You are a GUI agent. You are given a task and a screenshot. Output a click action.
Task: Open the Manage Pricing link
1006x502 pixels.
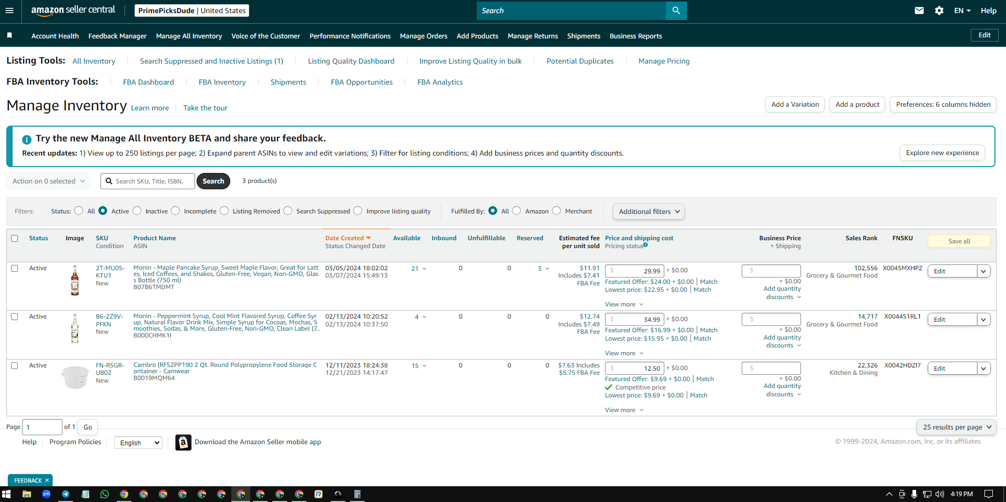[664, 61]
